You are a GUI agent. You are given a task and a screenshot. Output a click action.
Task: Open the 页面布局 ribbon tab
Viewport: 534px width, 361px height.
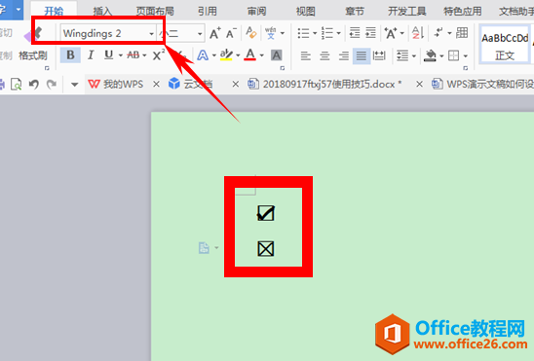point(155,12)
